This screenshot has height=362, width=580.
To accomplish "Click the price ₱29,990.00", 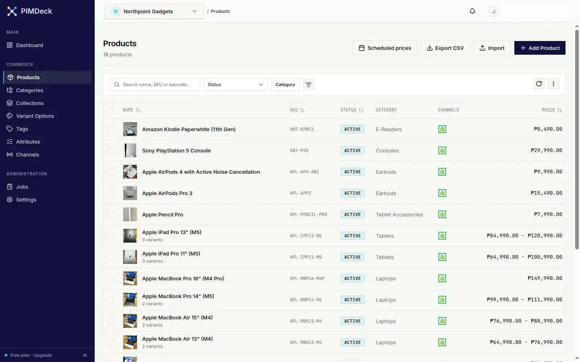I will (x=547, y=150).
